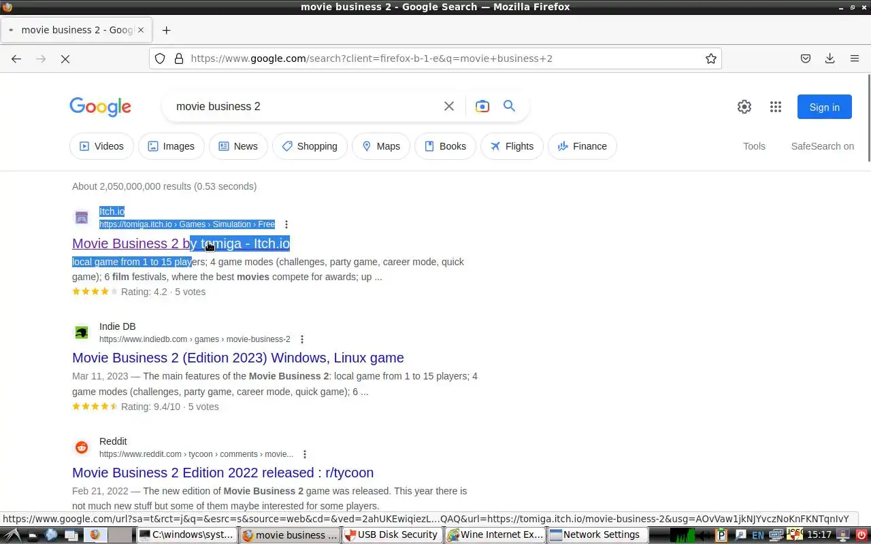Click the Rating 9.4/10 stars text
871x544 pixels.
coord(170,407)
